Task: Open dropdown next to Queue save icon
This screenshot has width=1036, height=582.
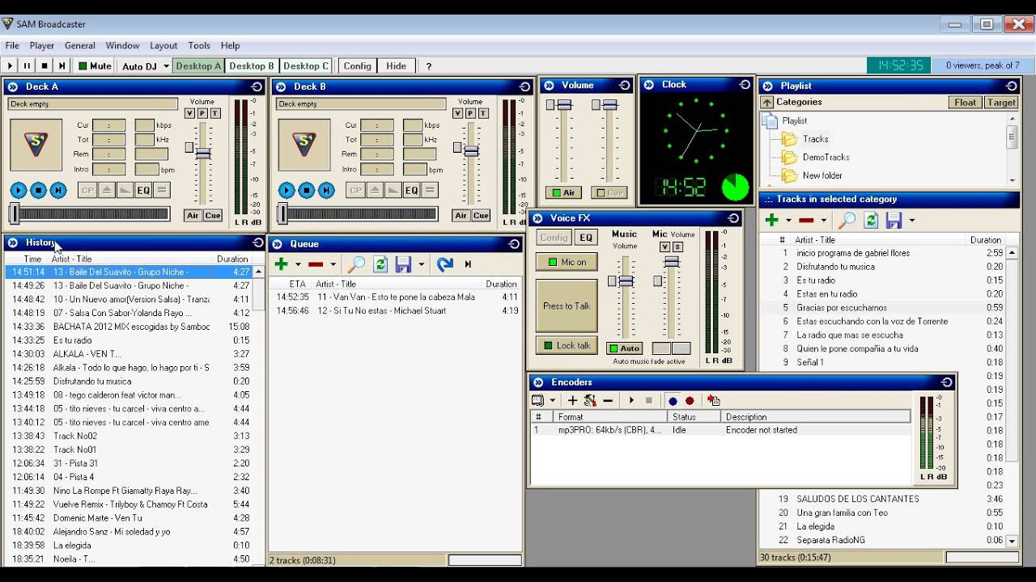Action: (x=421, y=265)
